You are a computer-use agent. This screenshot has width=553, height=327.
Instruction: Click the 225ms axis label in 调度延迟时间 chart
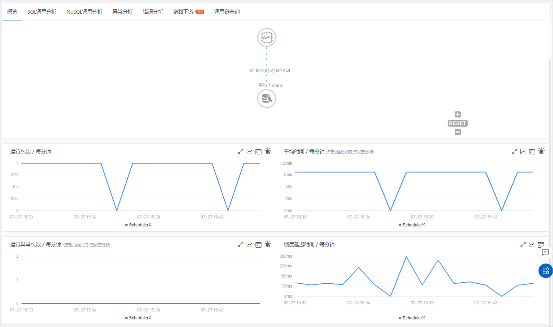286,266
